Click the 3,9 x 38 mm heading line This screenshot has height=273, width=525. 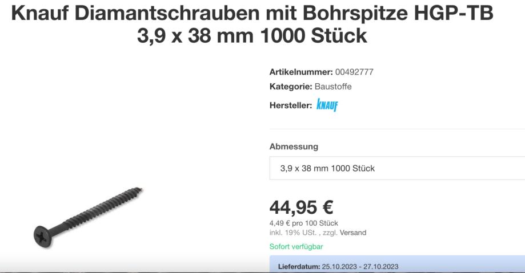click(252, 35)
